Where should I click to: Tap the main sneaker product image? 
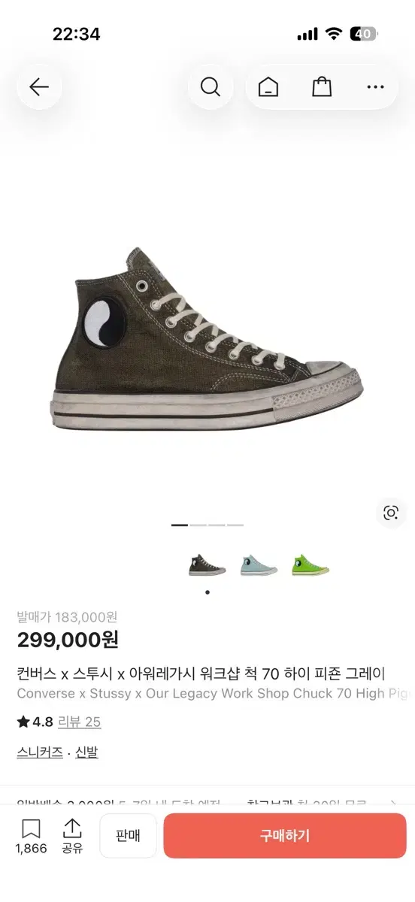click(207, 338)
